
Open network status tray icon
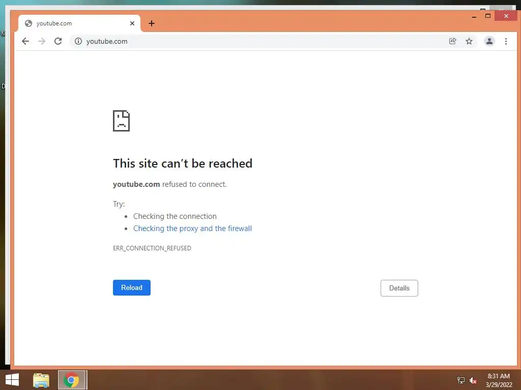(x=461, y=380)
